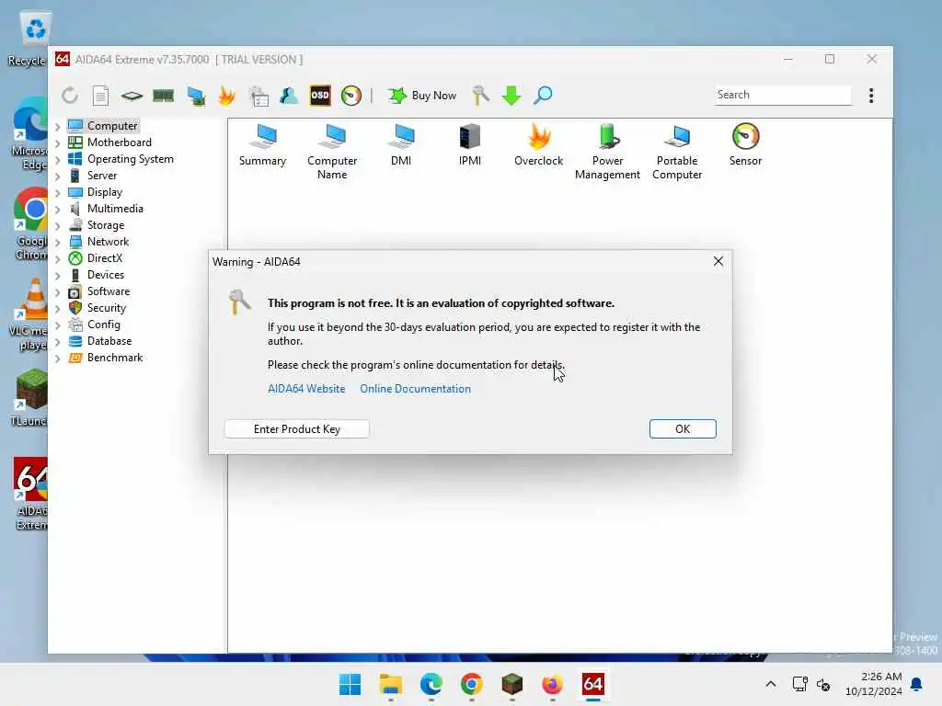The width and height of the screenshot is (942, 706).
Task: Open the IPMI page icon
Action: 470,144
